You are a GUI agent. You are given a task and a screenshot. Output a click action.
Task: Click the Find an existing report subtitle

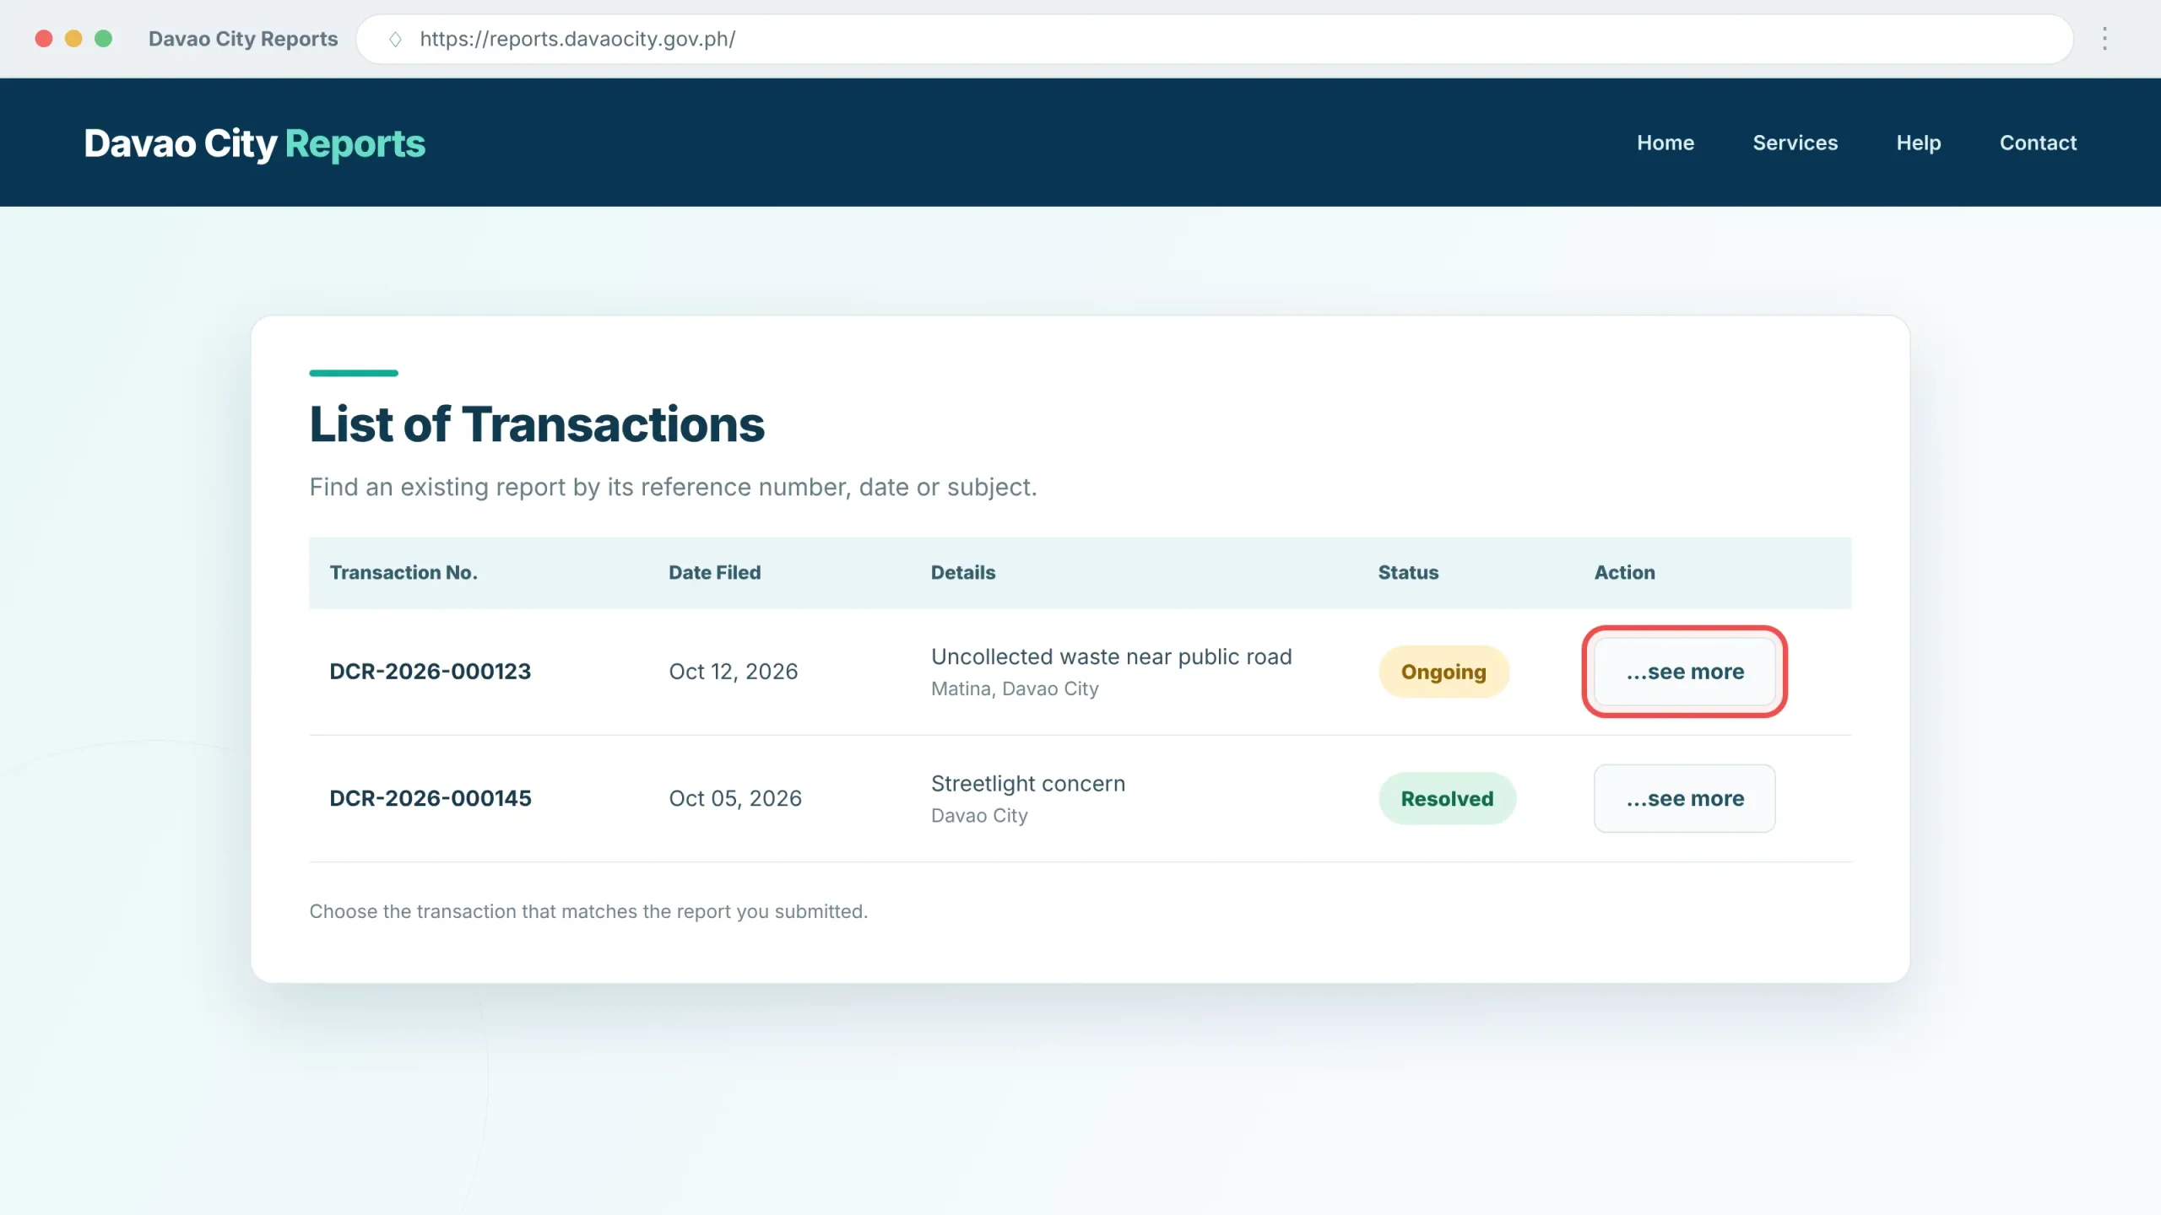[x=673, y=487]
